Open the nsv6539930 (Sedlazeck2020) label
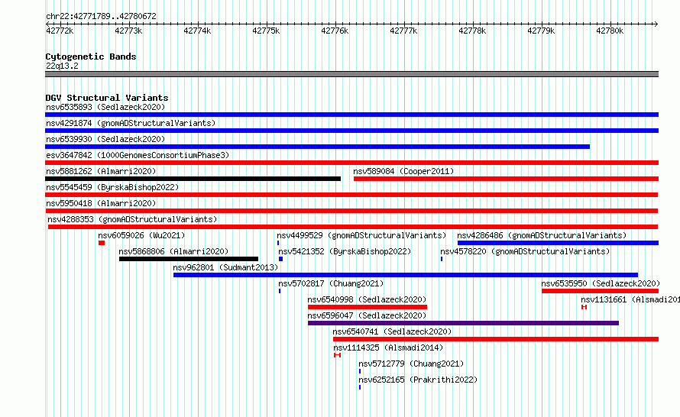This screenshot has height=417, width=680. pyautogui.click(x=105, y=139)
